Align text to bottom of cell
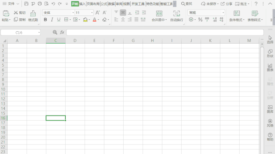Viewport: 275px width, 154px height. [130, 12]
